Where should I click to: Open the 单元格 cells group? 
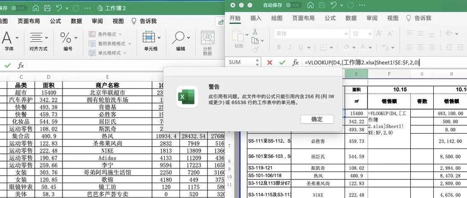[151, 41]
